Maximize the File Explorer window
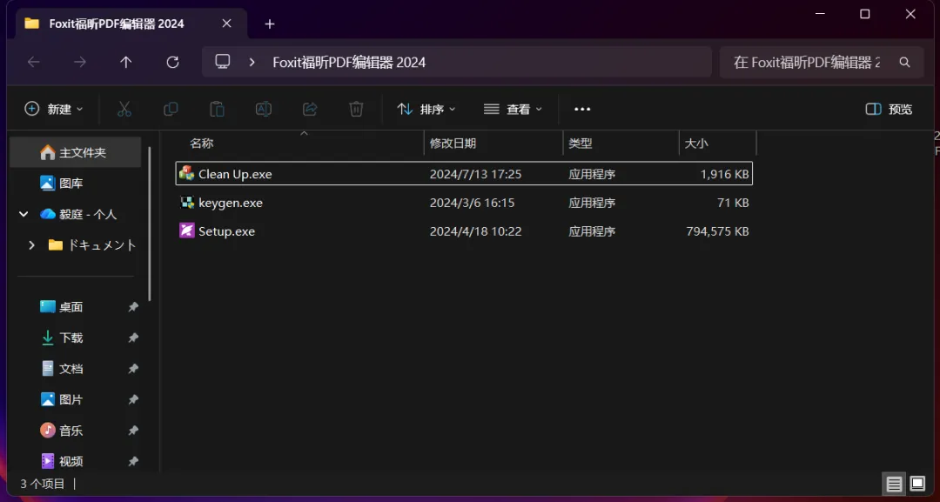Screen dimensions: 940x502 point(864,14)
